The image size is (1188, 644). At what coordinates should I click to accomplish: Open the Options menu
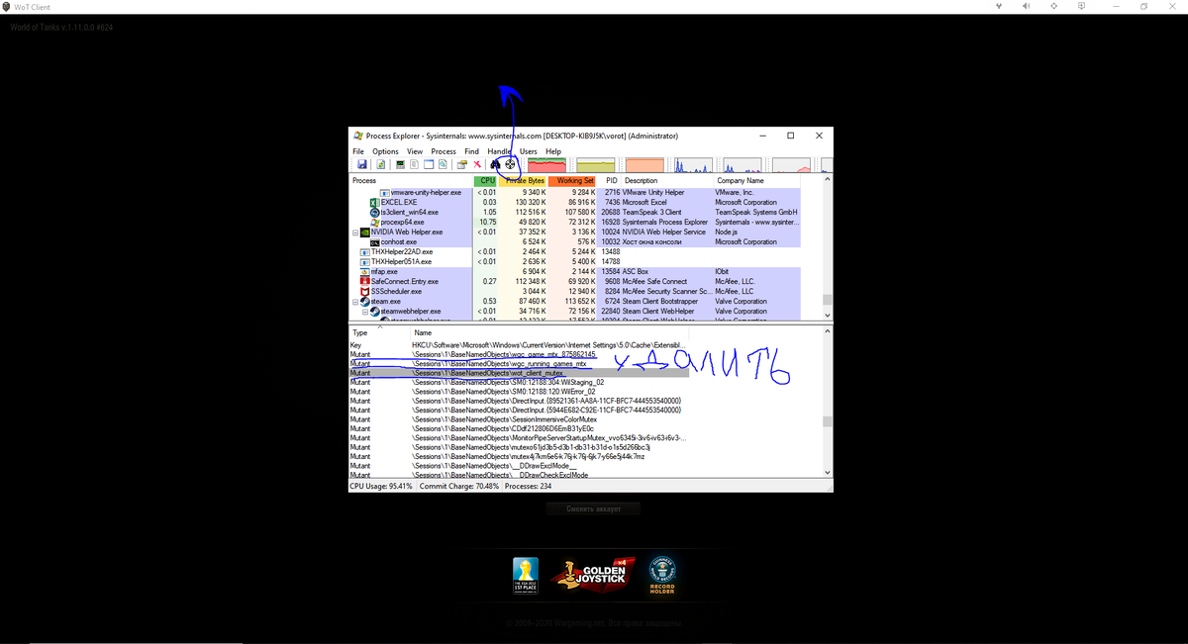pyautogui.click(x=385, y=151)
